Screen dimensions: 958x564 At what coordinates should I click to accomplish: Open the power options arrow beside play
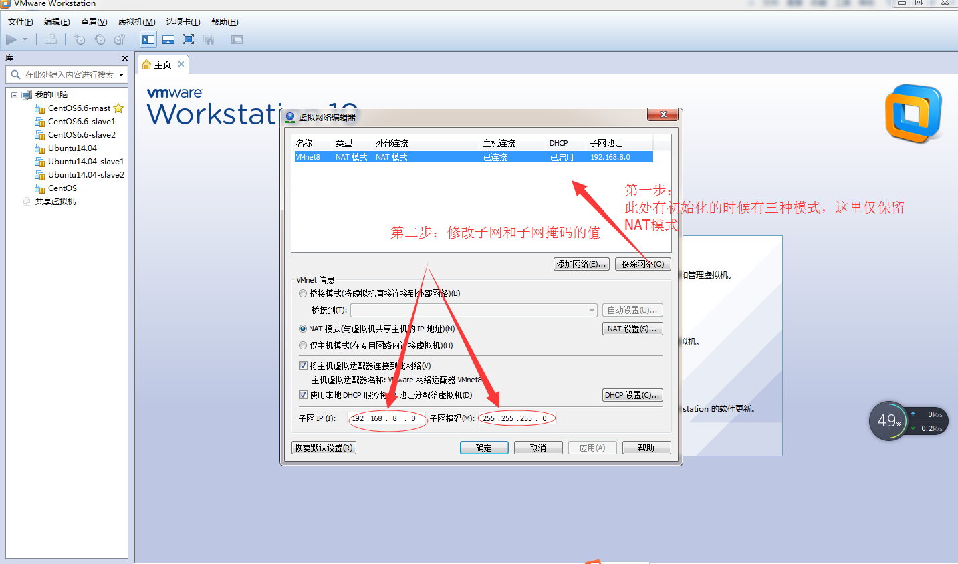[x=25, y=39]
